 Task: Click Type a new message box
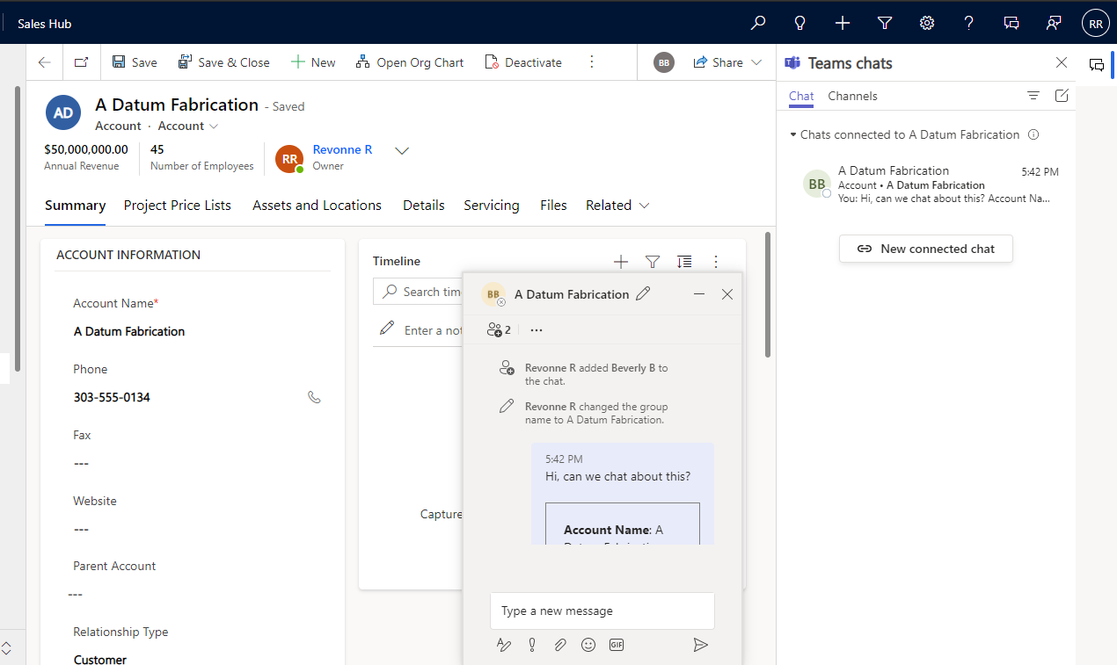602,611
